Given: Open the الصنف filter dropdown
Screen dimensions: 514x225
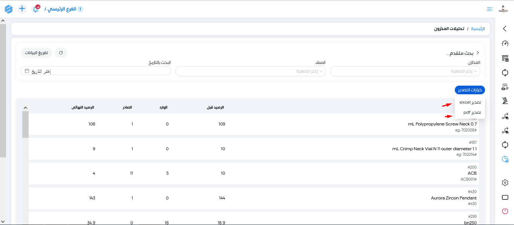Looking at the screenshot, I should click(251, 71).
